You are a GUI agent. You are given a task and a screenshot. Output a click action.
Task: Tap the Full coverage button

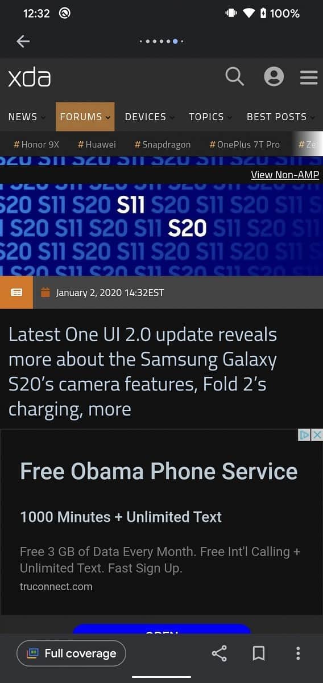pyautogui.click(x=71, y=653)
